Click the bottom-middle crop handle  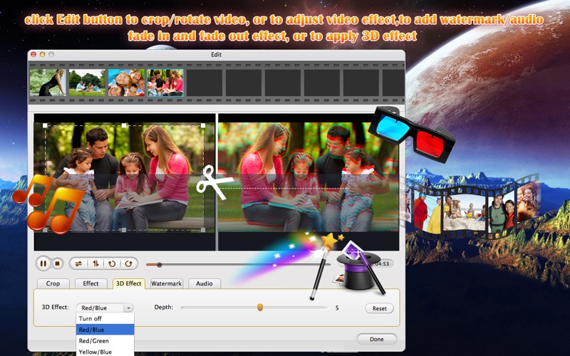tap(124, 230)
